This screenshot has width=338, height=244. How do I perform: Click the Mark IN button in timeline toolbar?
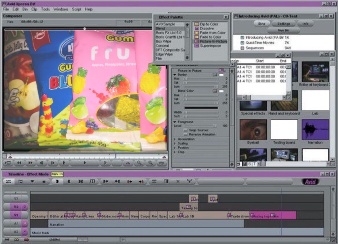(x=57, y=181)
